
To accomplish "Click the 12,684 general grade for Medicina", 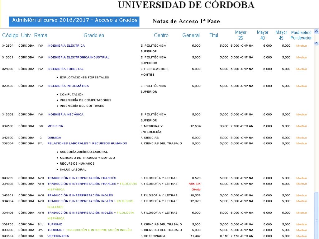I will coord(196,126).
